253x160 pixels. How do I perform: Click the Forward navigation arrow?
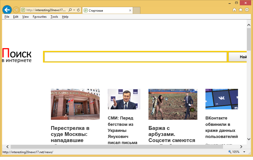coord(16,10)
